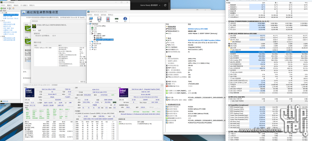Open the SK Hynix memory module dropdown

[96, 113]
